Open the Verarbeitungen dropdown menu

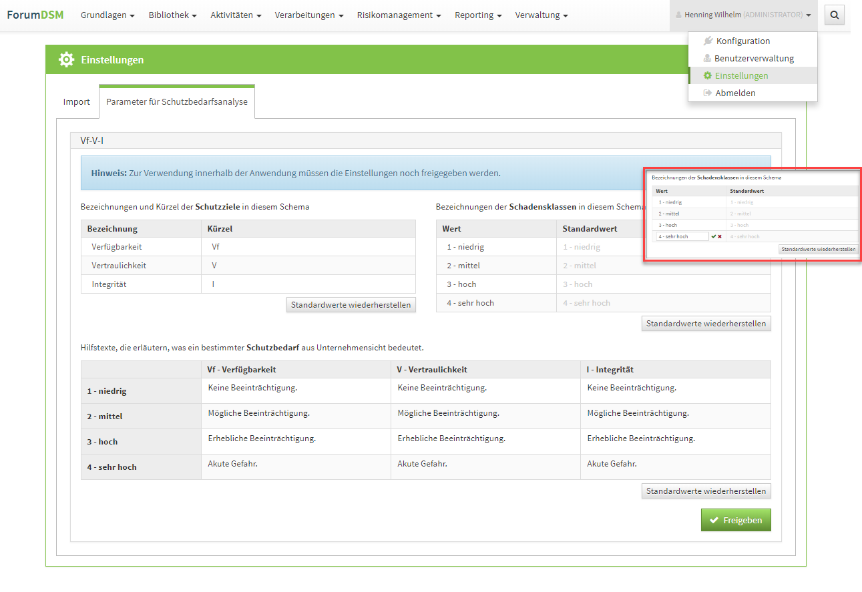pyautogui.click(x=309, y=15)
